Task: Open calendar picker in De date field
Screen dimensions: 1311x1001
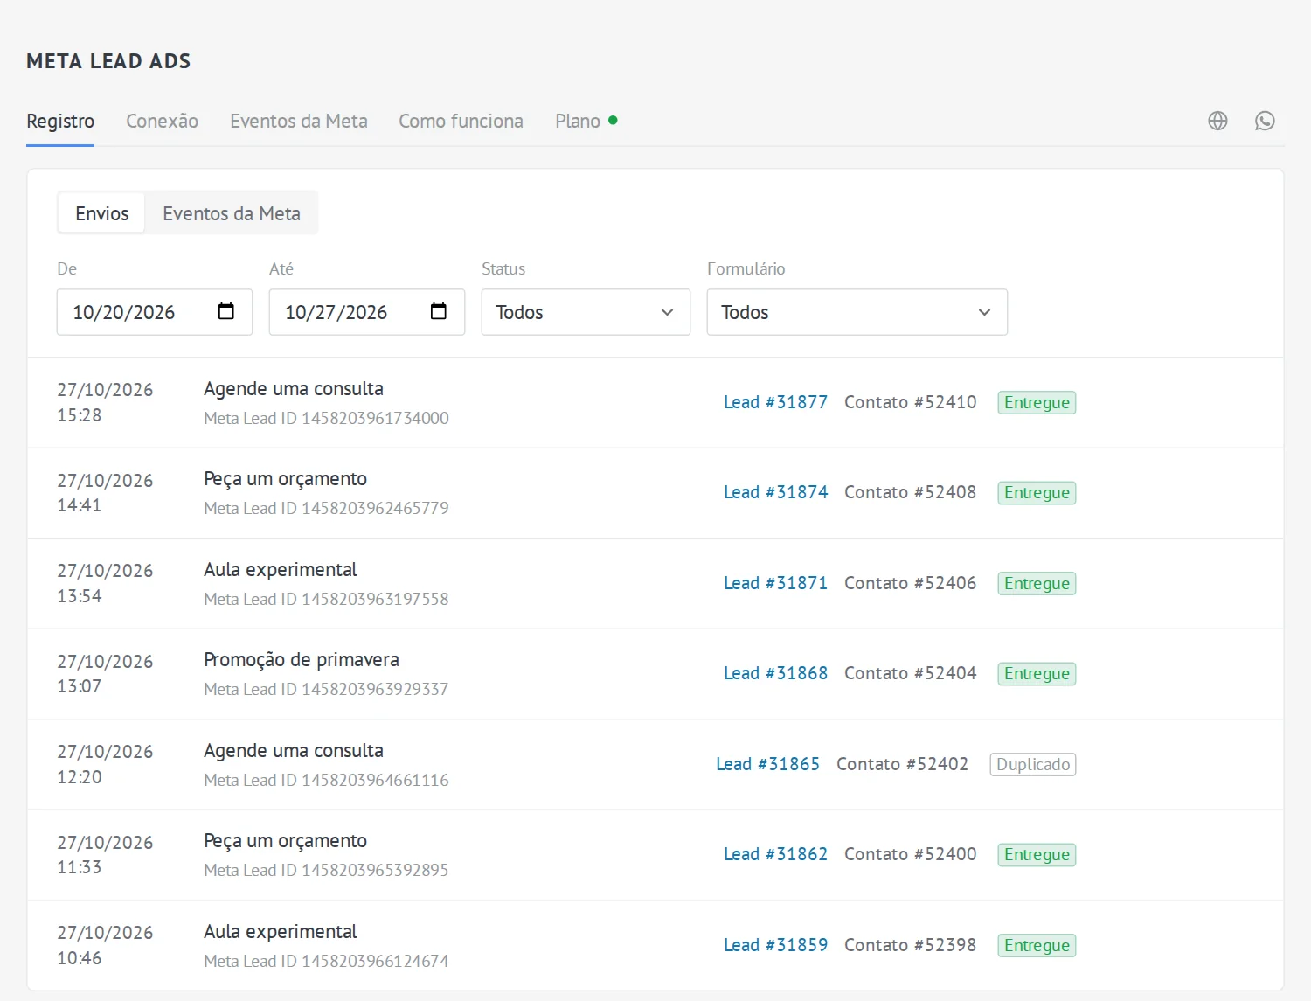Action: (x=226, y=311)
